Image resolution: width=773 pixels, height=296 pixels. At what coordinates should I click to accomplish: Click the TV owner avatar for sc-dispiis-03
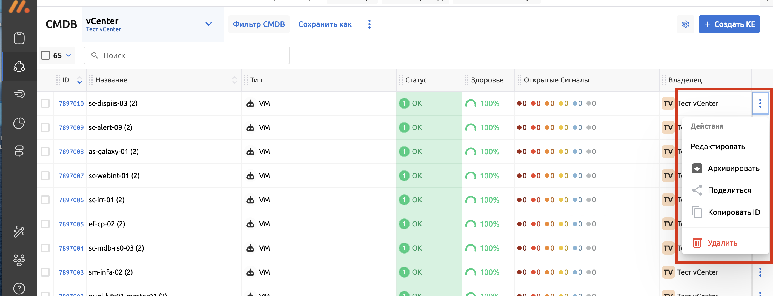[x=668, y=103]
